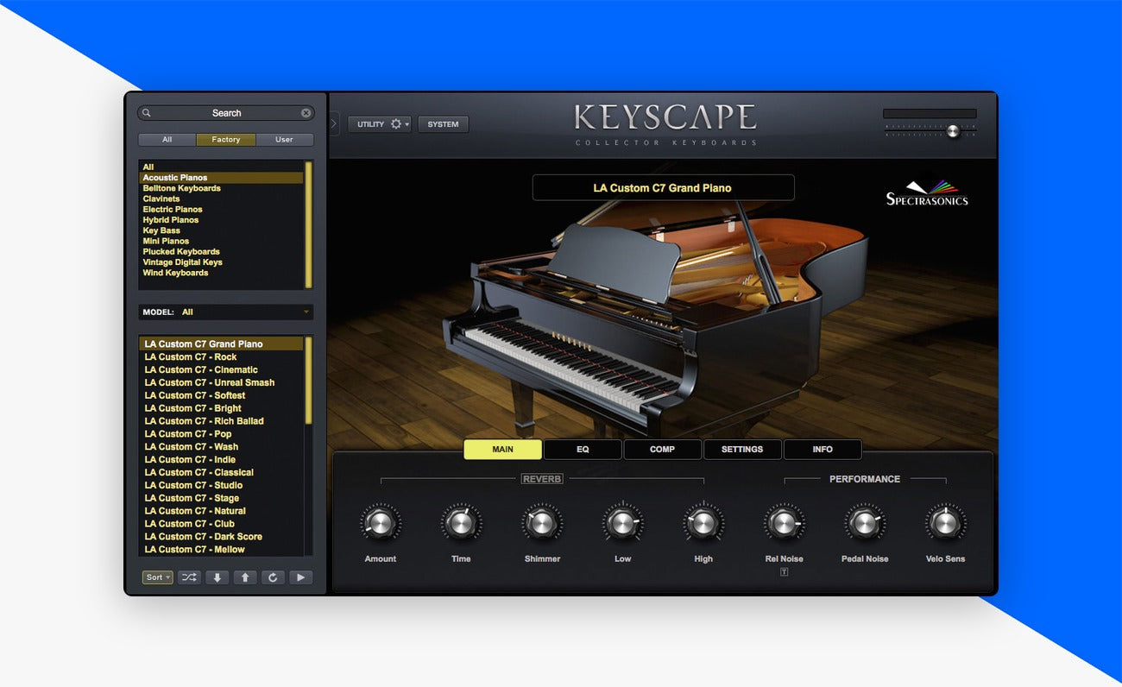This screenshot has height=687, width=1122.
Task: Switch to the EQ tab
Action: pyautogui.click(x=583, y=450)
